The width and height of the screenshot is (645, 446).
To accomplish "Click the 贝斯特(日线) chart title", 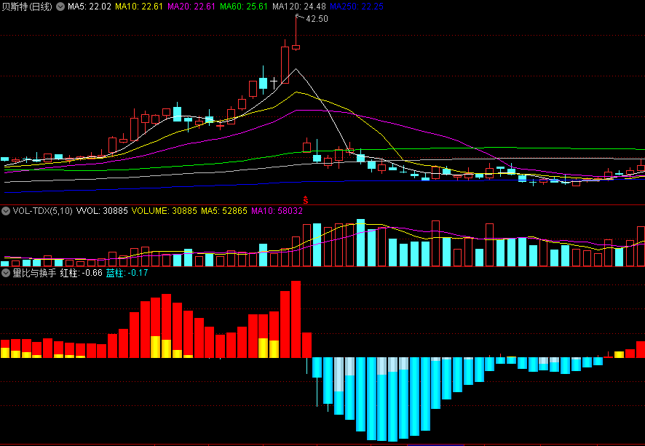I will click(27, 7).
